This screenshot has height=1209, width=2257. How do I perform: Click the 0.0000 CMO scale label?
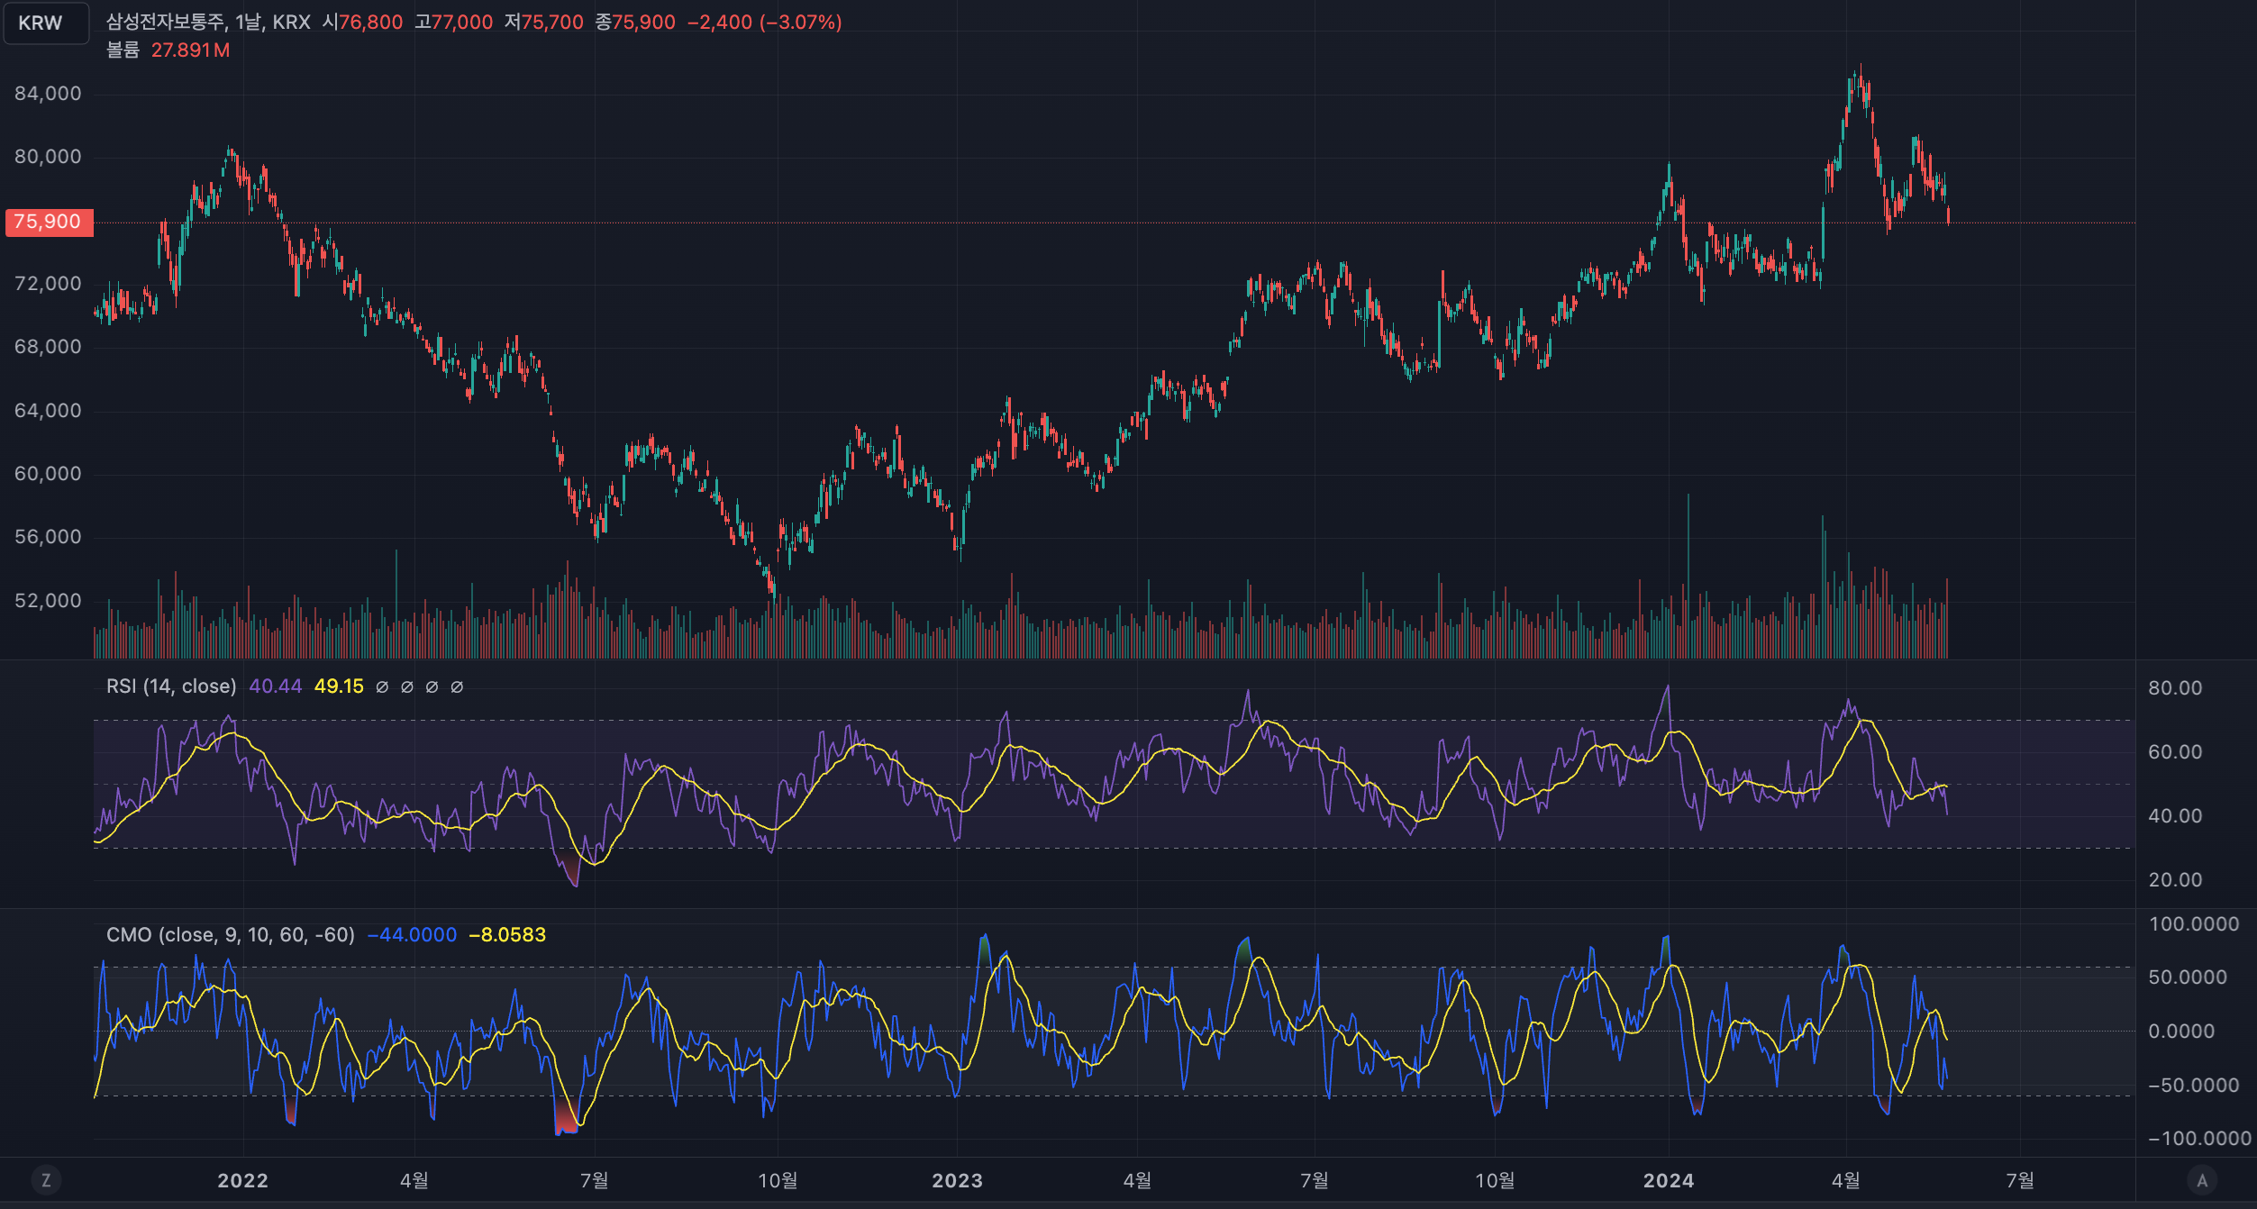[2181, 1032]
